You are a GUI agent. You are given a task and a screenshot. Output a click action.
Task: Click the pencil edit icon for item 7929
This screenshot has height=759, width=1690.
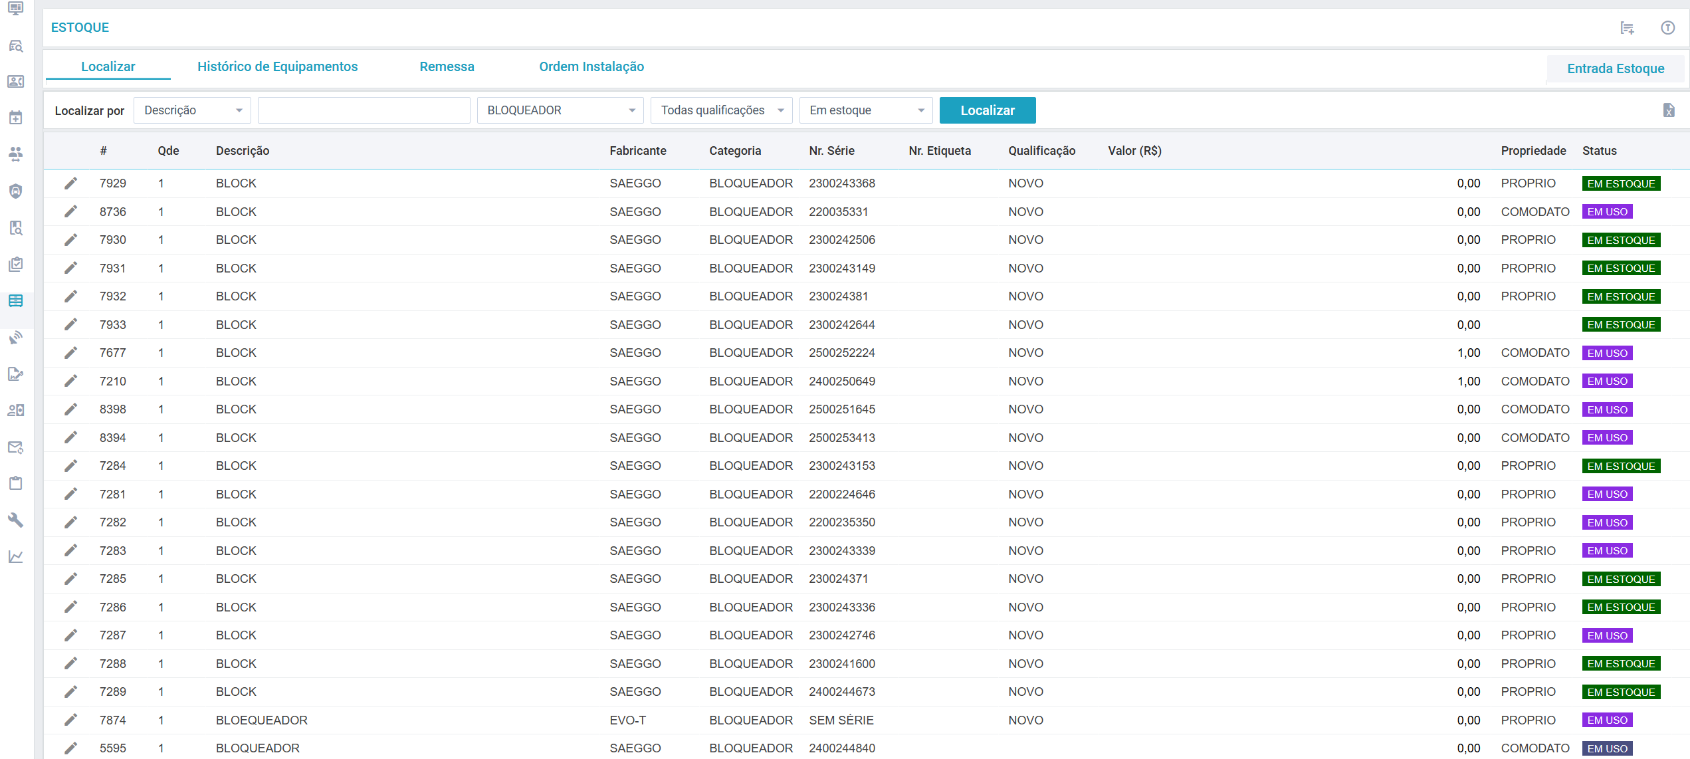[x=70, y=183]
